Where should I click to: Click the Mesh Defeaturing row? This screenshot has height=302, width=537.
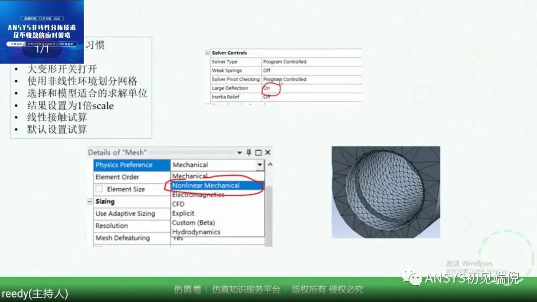pyautogui.click(x=132, y=238)
